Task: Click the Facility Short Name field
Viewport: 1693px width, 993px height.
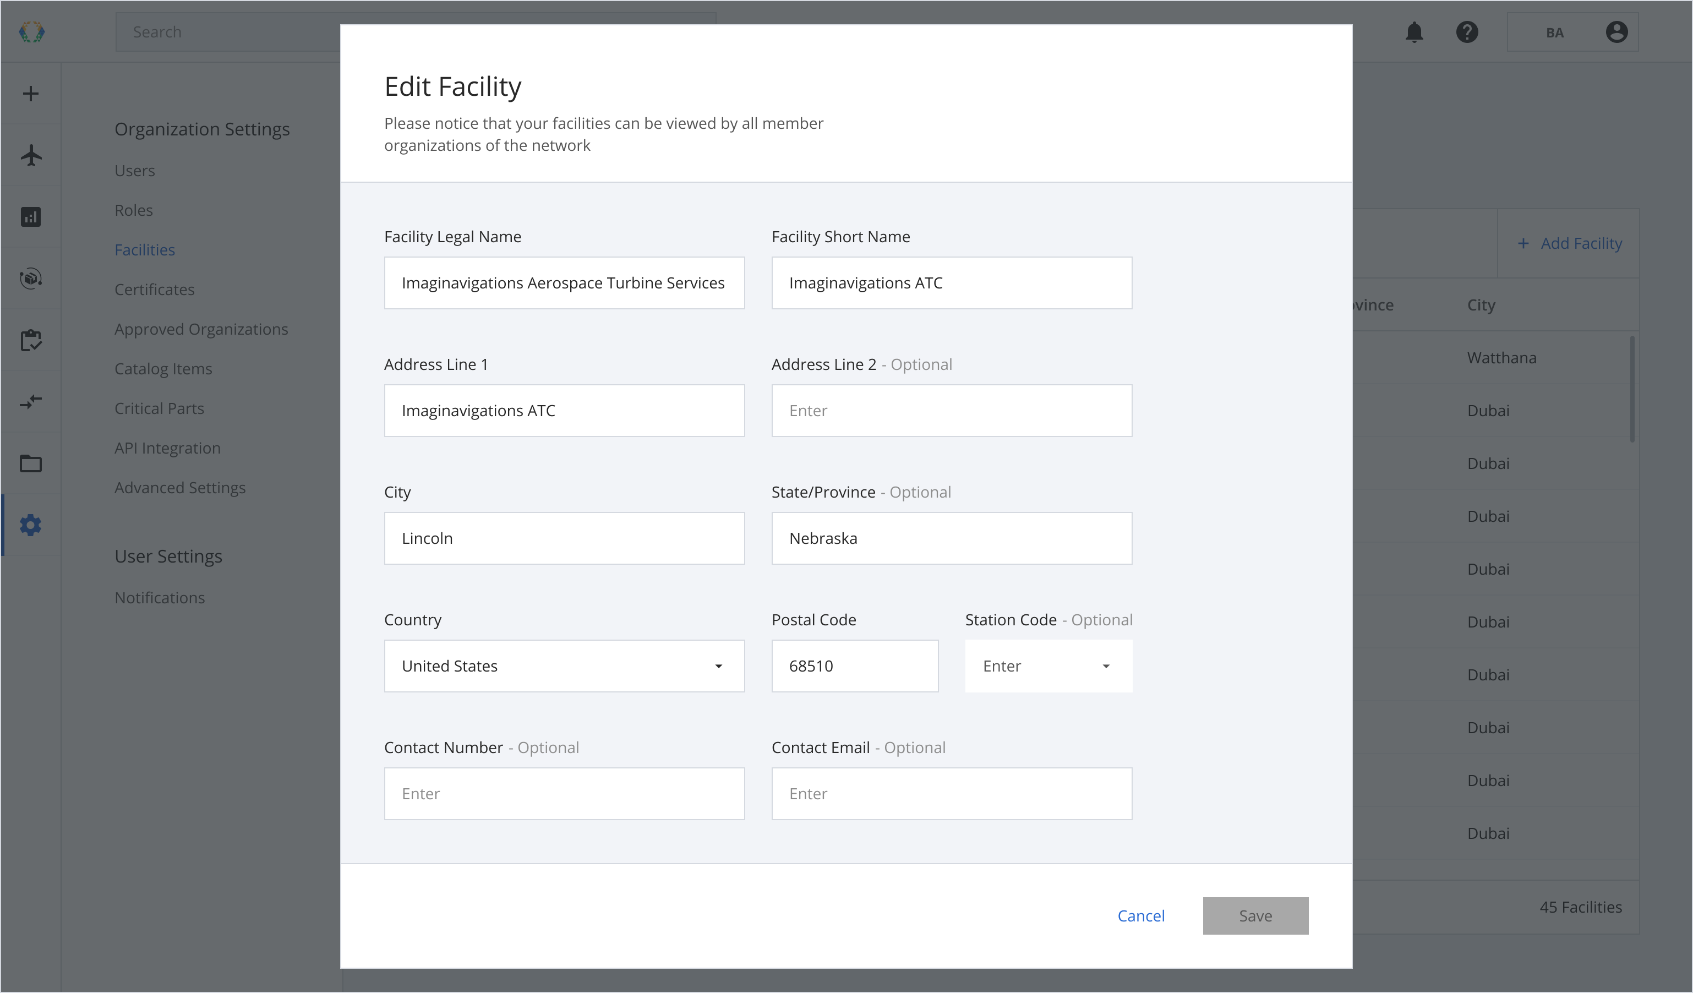Action: coord(951,283)
